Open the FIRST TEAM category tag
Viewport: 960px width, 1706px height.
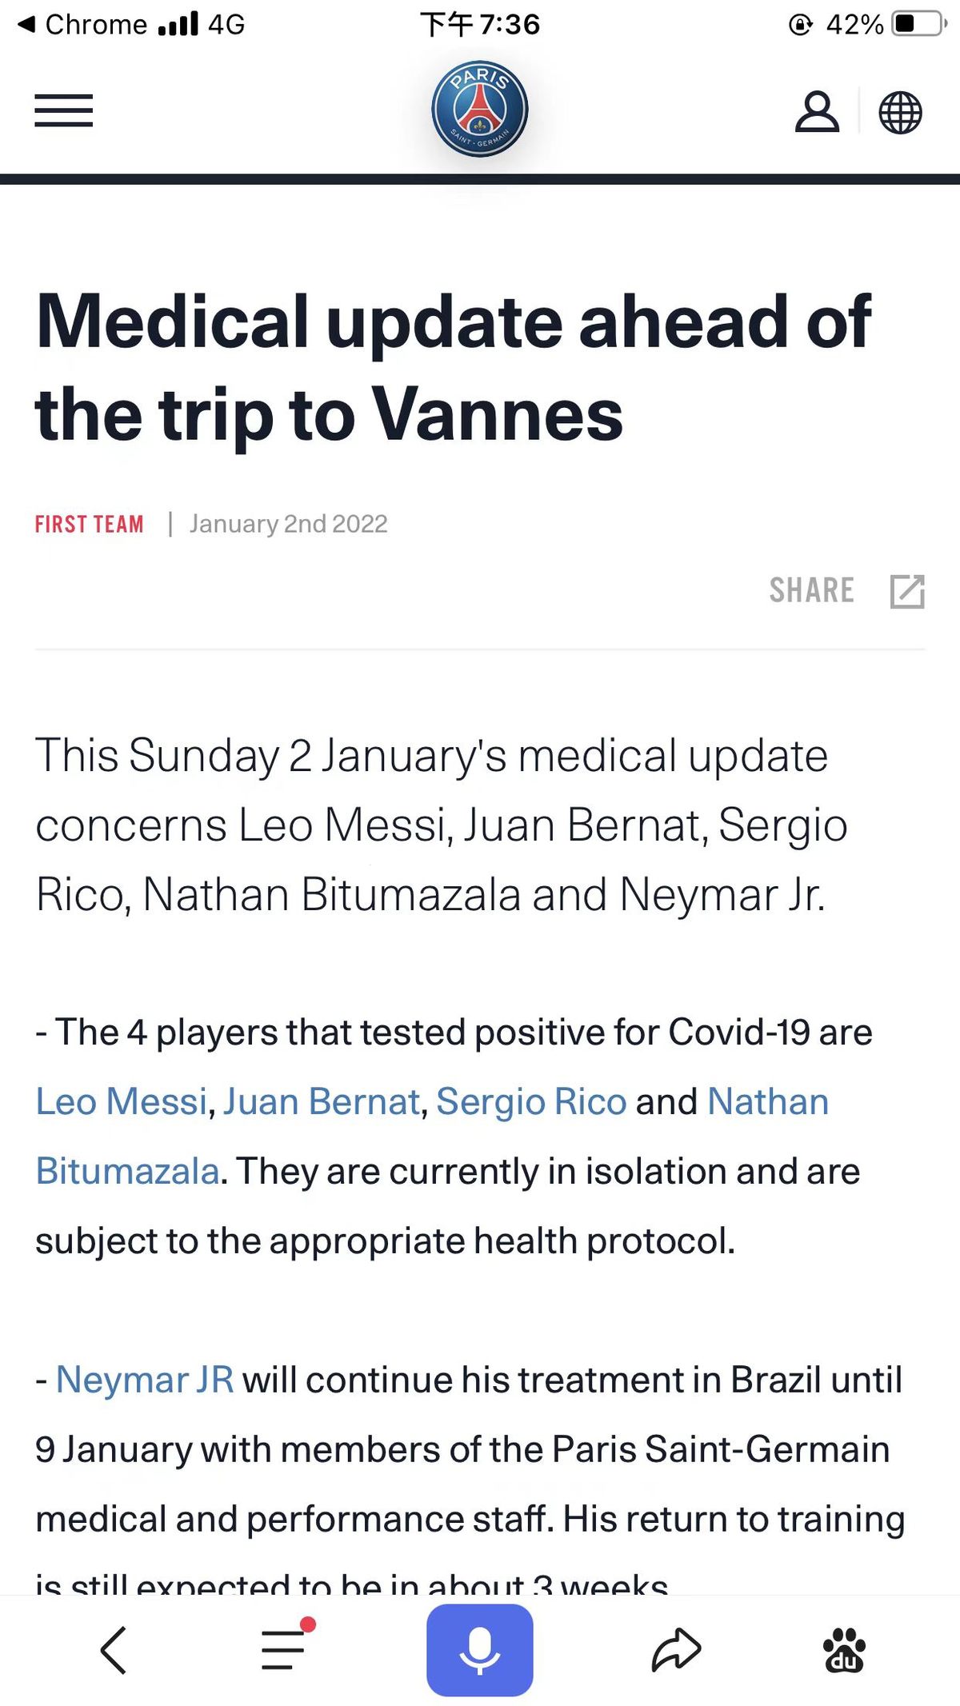point(90,524)
